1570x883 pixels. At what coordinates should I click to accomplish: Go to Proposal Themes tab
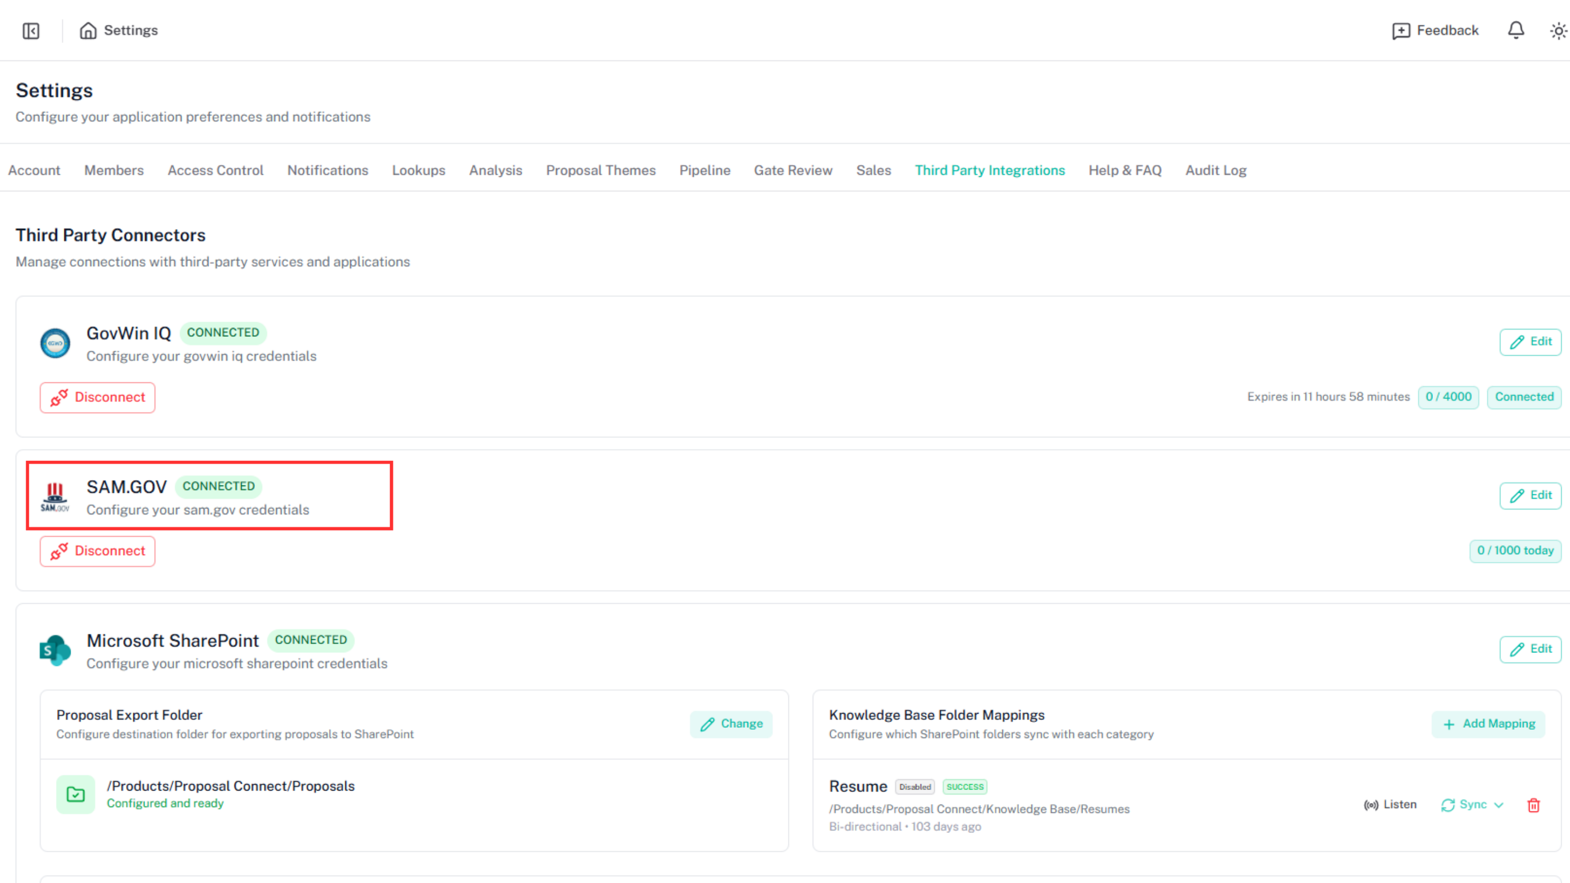pos(601,170)
